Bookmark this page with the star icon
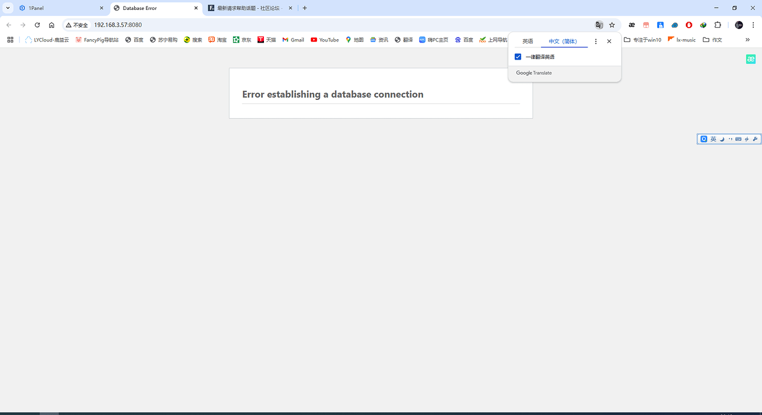This screenshot has width=762, height=415. [612, 25]
